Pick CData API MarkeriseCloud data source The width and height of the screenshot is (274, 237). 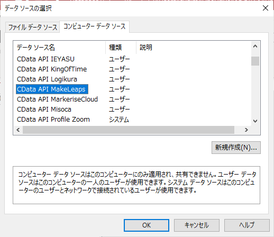(57, 99)
